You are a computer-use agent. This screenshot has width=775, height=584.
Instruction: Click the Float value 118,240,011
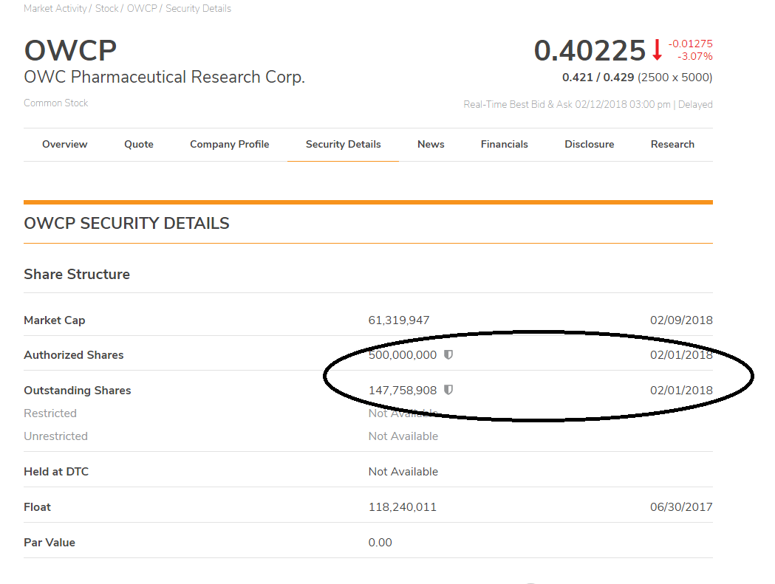click(x=403, y=507)
